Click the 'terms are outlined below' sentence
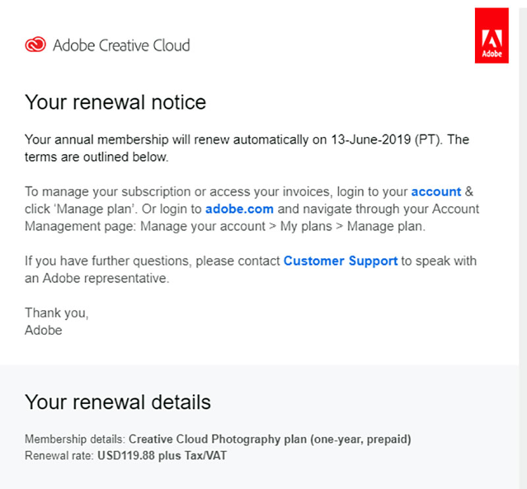 pos(96,157)
